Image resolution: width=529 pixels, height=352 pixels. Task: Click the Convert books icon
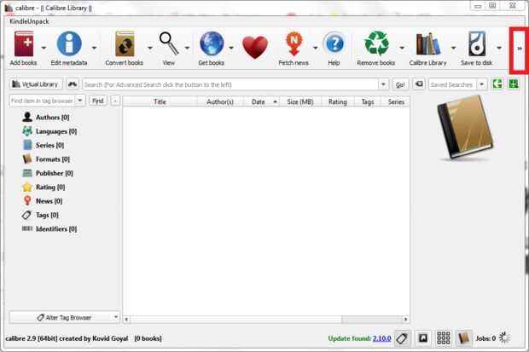coord(125,43)
